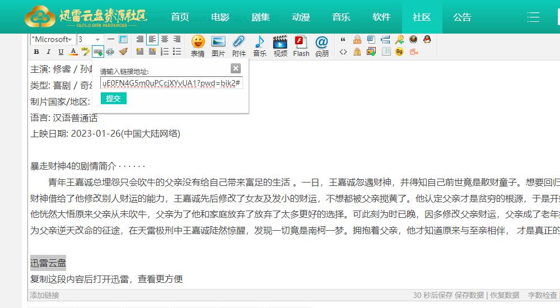Toggle italic text formatting

click(49, 52)
